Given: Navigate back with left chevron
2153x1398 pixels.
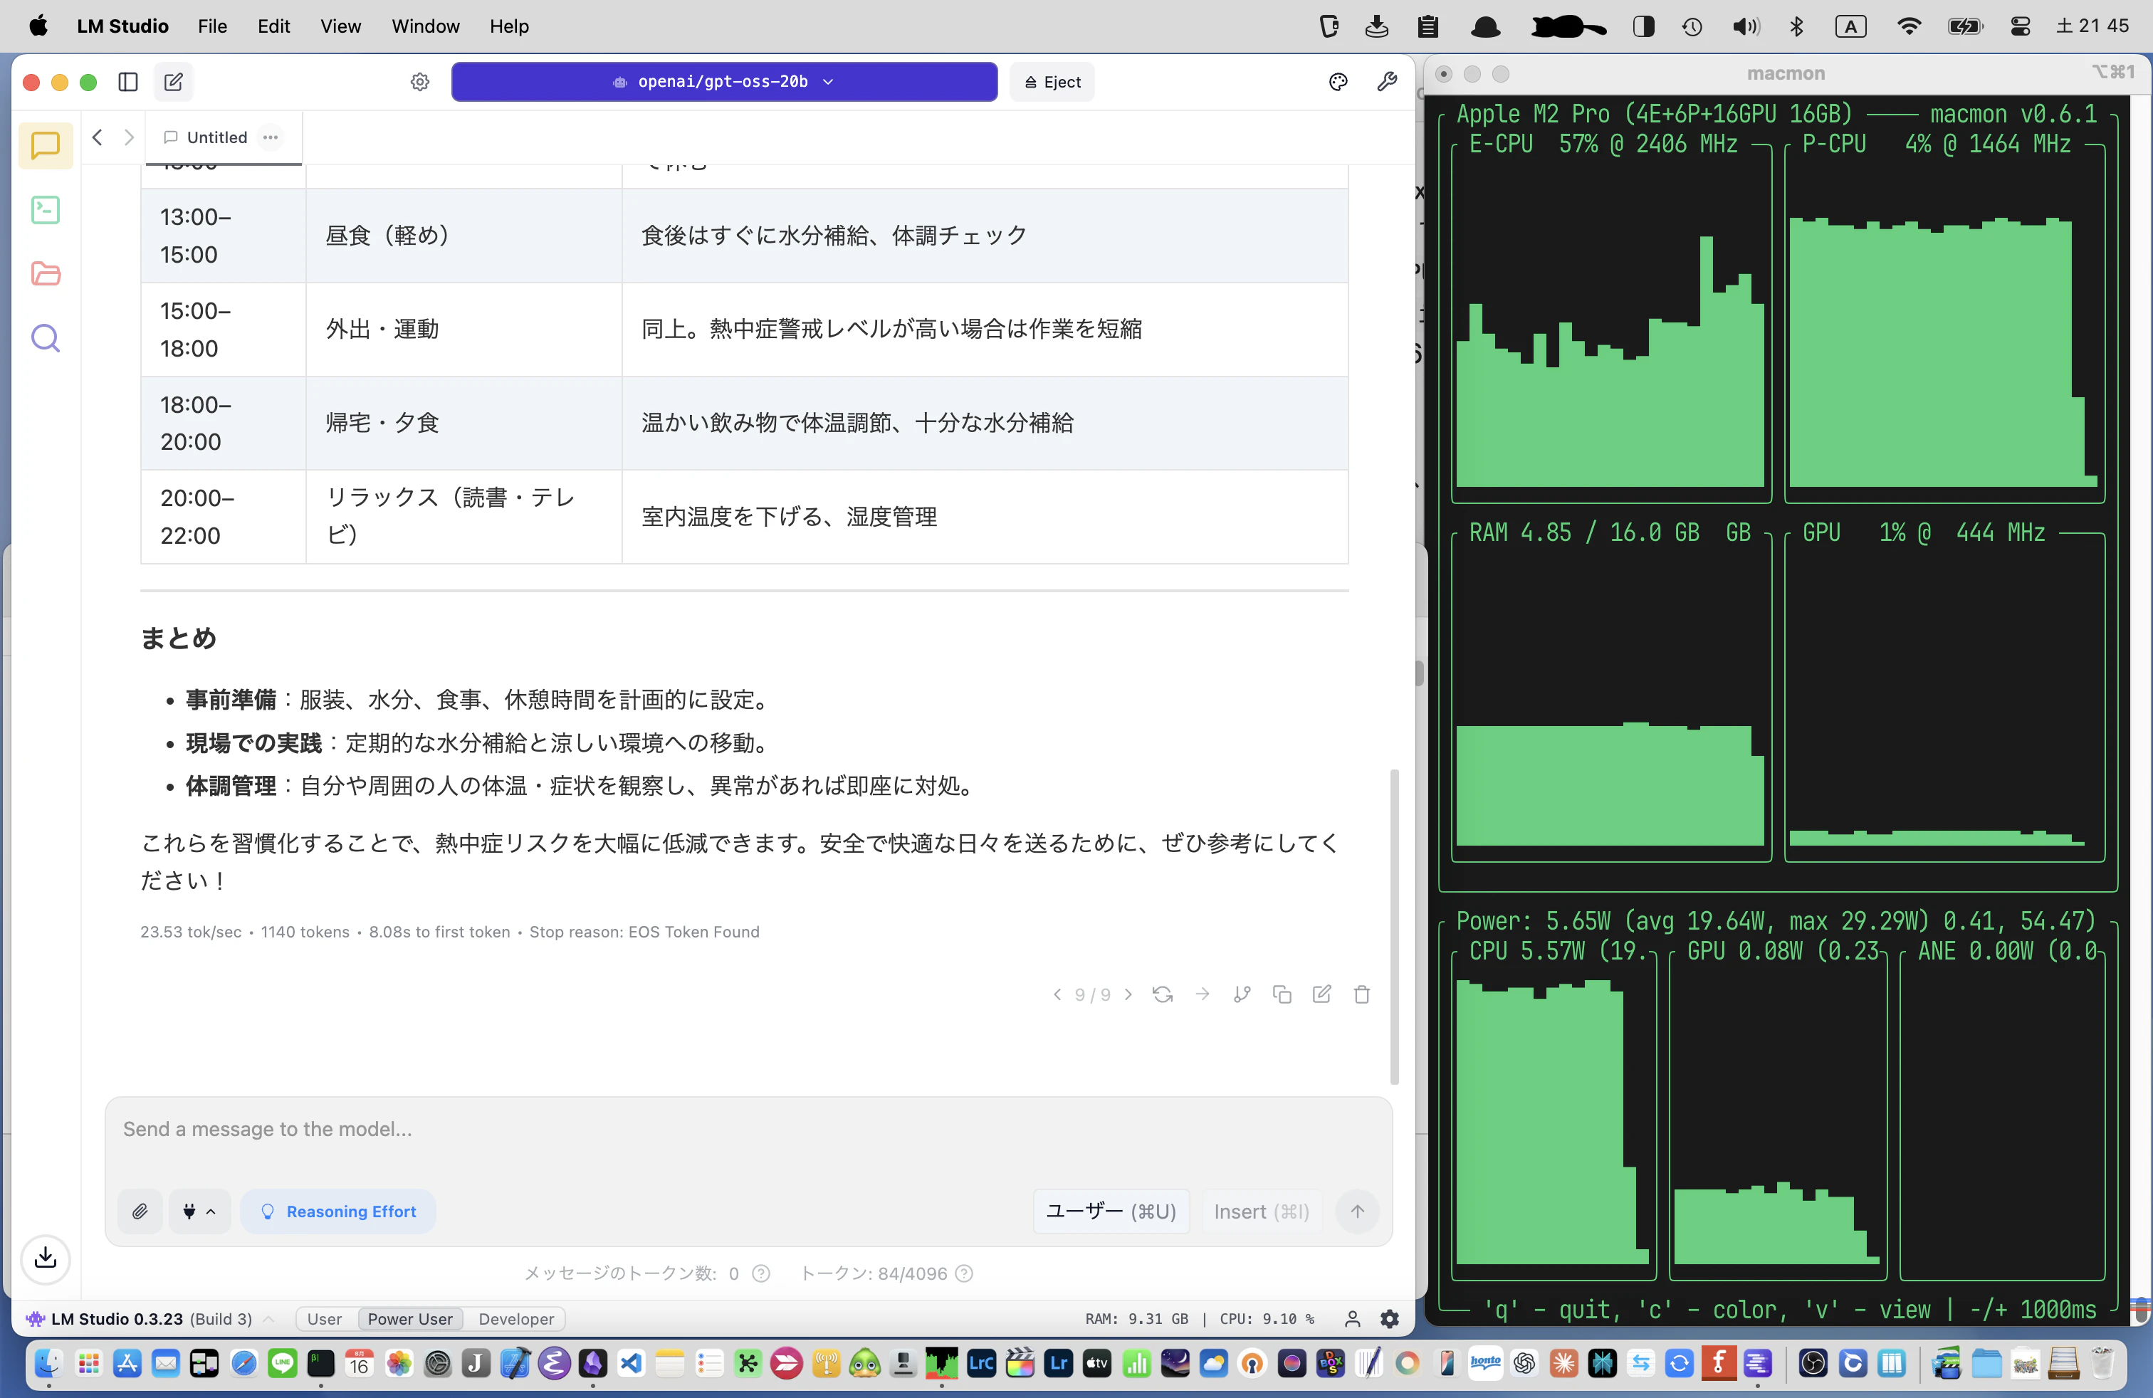Looking at the screenshot, I should pyautogui.click(x=98, y=137).
